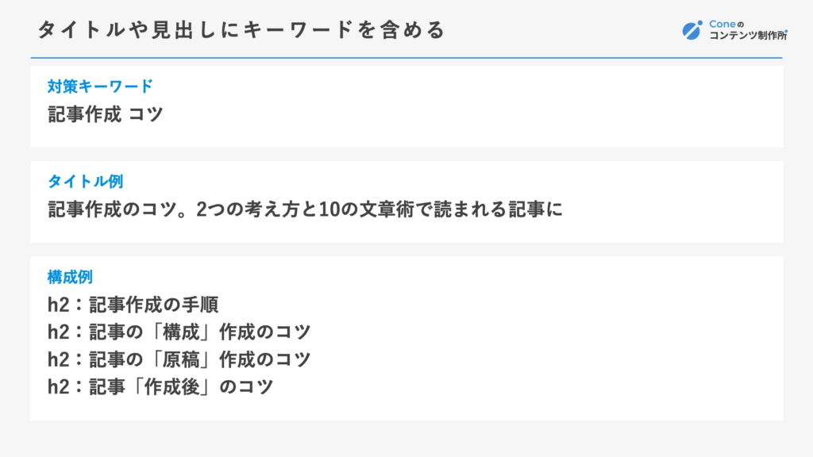Click the Cone pen logo icon
This screenshot has height=457, width=813.
[692, 30]
